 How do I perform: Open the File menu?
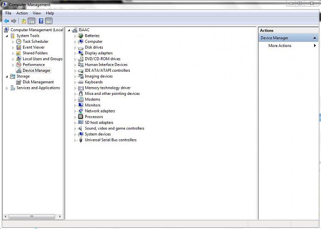[9, 13]
